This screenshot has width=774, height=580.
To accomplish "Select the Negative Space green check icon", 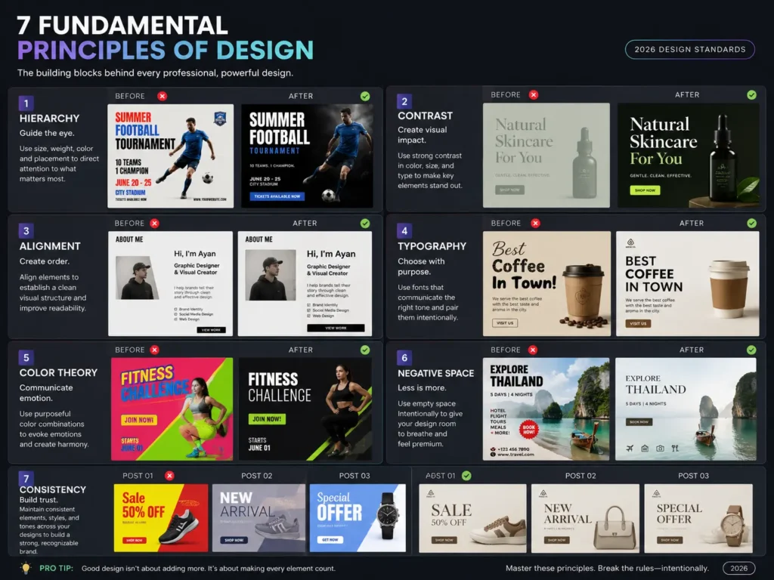I will pos(751,350).
